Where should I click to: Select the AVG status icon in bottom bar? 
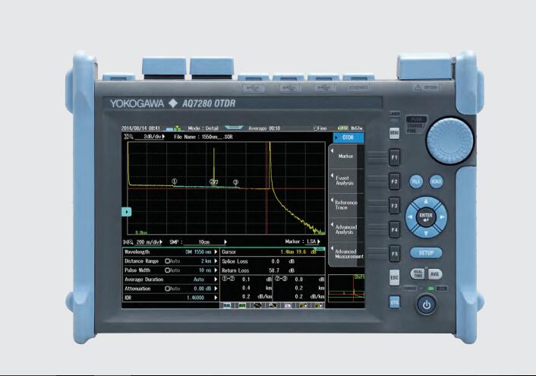[x=242, y=305]
